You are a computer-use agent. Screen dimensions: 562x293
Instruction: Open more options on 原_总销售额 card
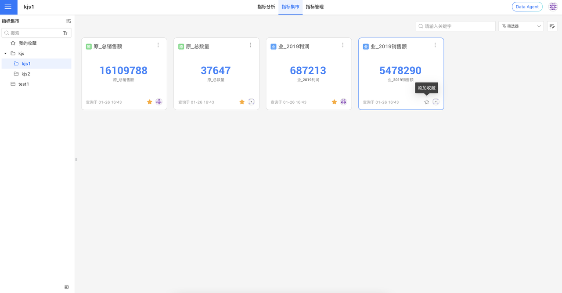coord(158,45)
